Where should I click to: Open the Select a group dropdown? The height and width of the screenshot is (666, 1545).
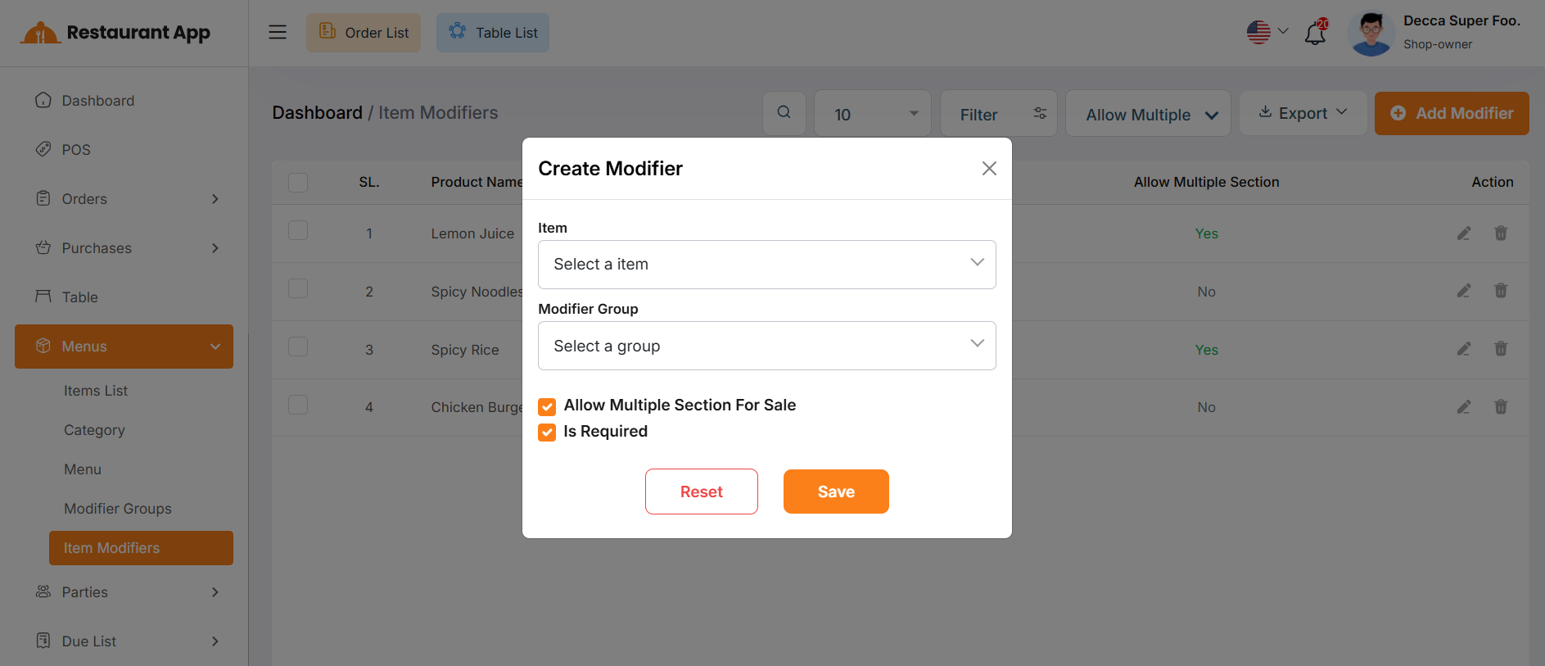click(766, 346)
